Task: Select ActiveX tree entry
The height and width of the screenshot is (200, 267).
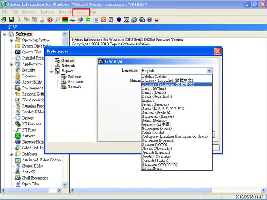Action: 28,172
